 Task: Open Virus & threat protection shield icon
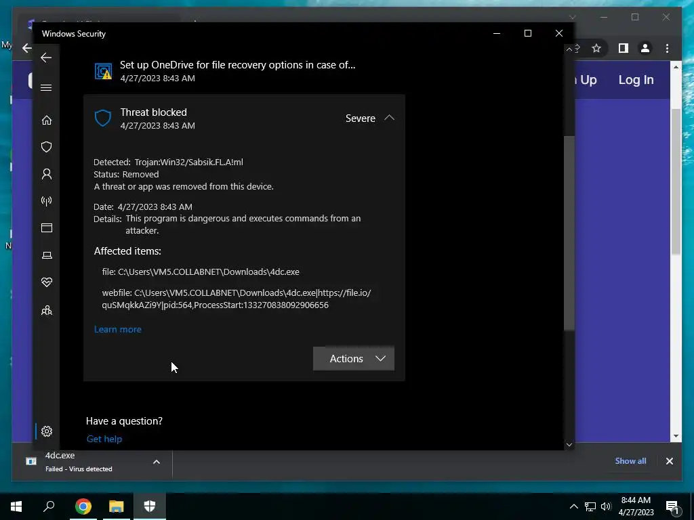click(47, 147)
